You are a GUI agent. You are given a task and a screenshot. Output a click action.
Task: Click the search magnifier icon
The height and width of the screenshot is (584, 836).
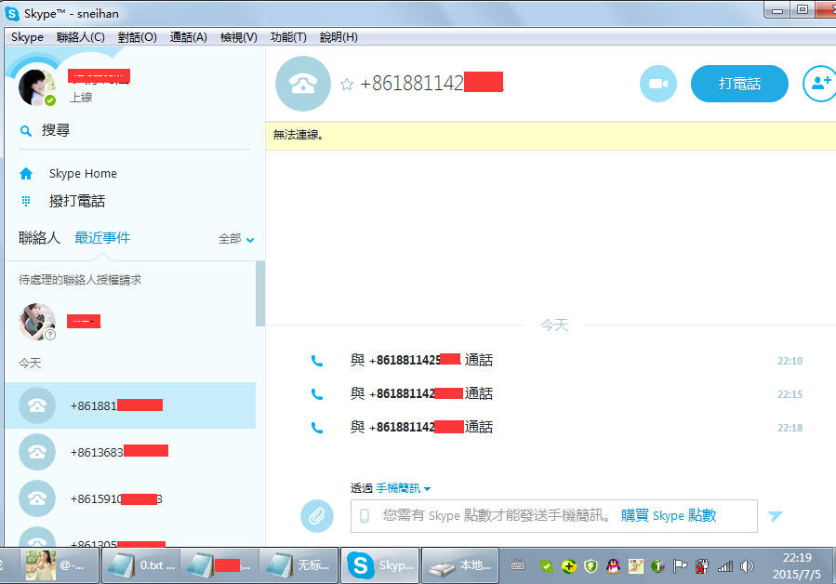[25, 131]
